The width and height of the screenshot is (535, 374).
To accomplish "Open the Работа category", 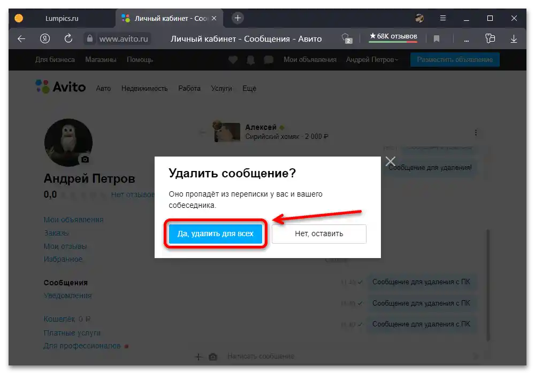I will pyautogui.click(x=189, y=89).
